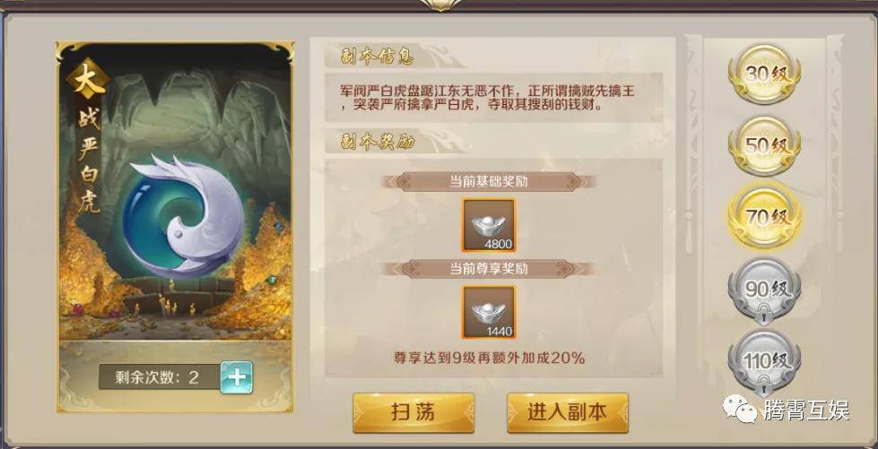Click the 扫荡 sweep button
The width and height of the screenshot is (878, 449).
pos(413,412)
